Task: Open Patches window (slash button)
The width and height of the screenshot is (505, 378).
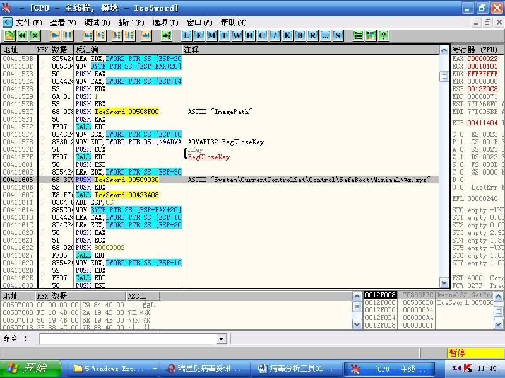Action: coord(275,35)
